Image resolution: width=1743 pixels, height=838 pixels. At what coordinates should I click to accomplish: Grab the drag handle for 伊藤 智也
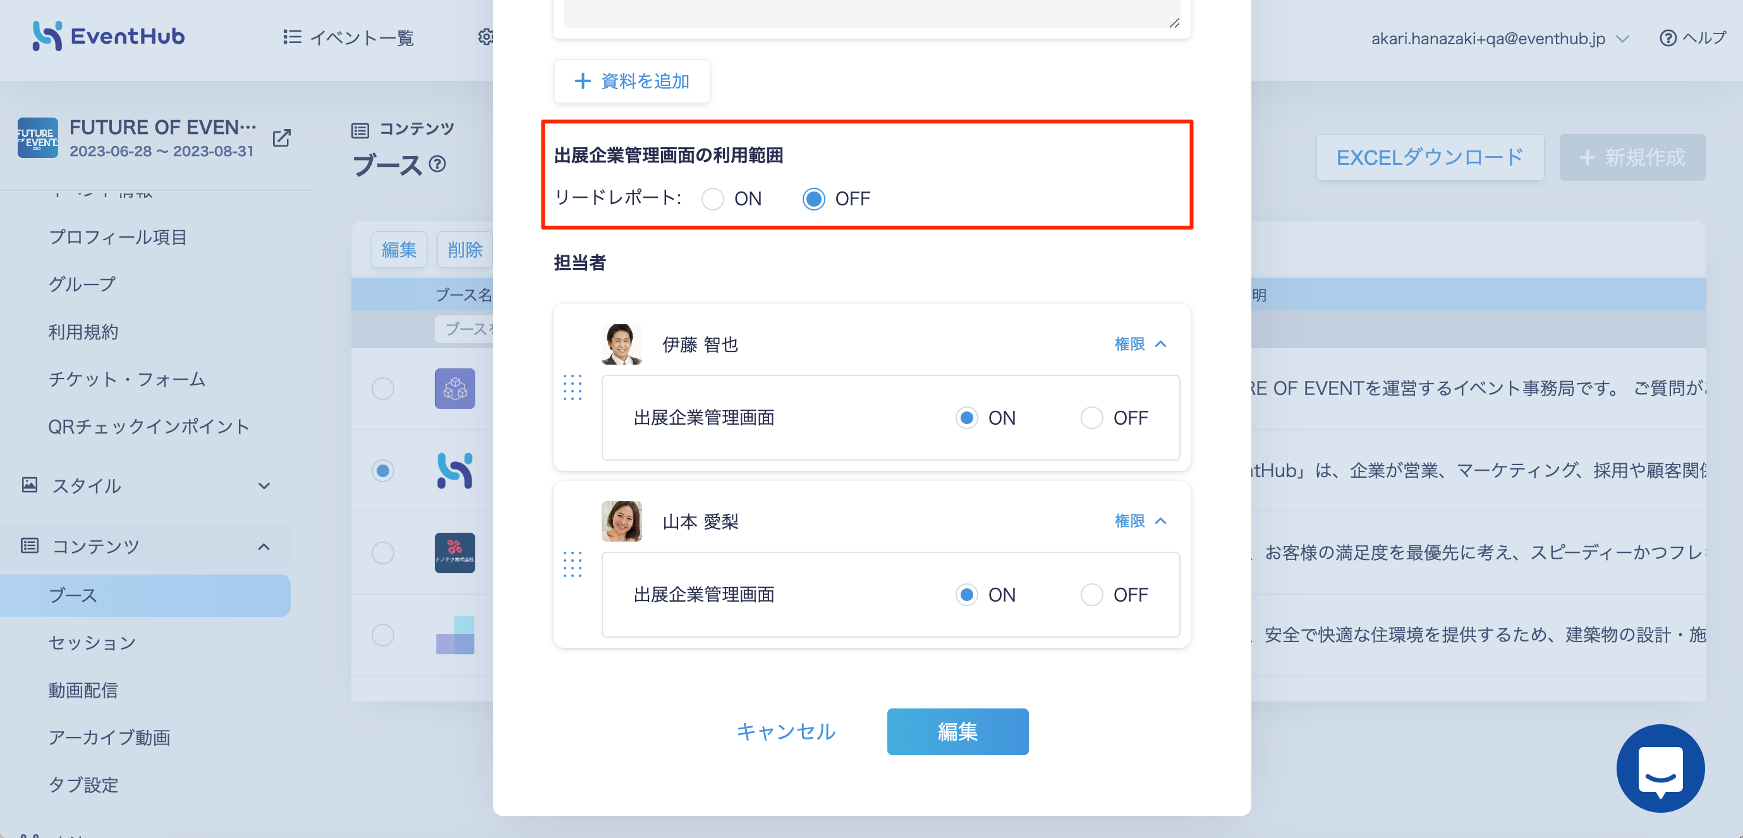coord(573,387)
